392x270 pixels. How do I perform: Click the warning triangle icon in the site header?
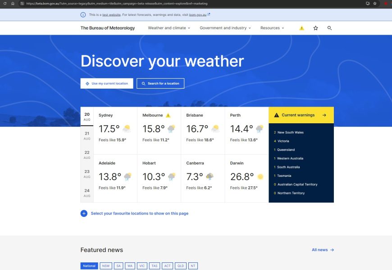(x=301, y=28)
